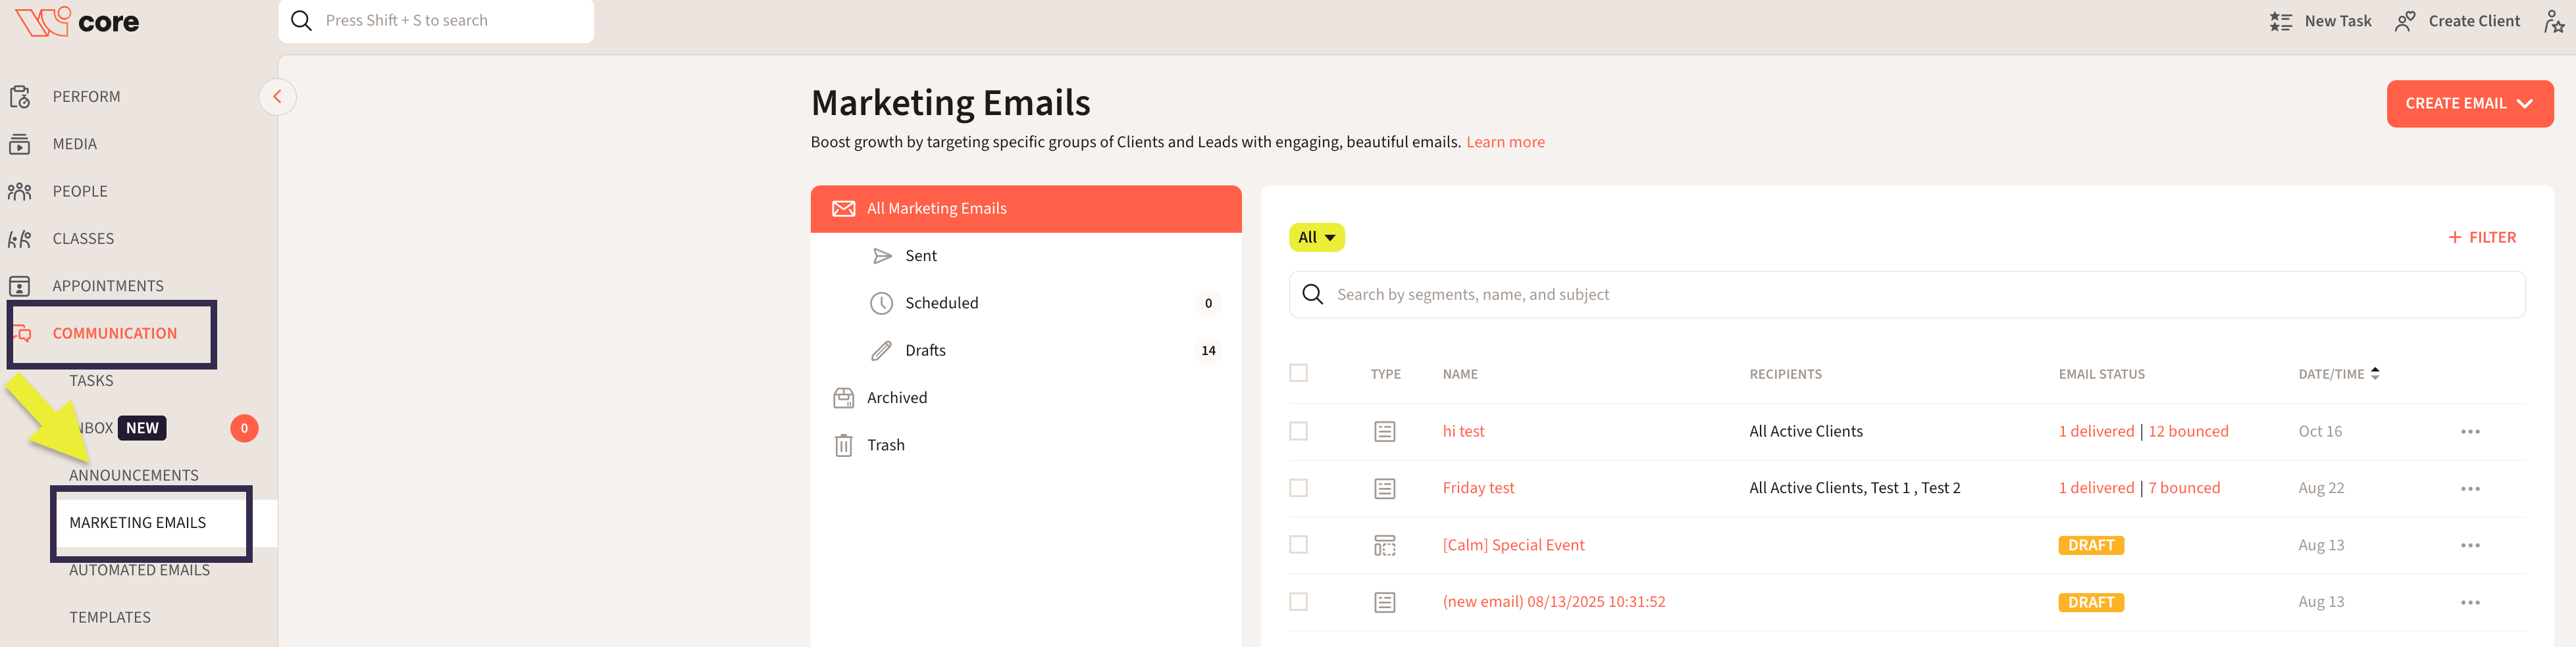The image size is (2576, 647).
Task: Collapse the sidebar with chevron arrow
Action: pyautogui.click(x=277, y=97)
